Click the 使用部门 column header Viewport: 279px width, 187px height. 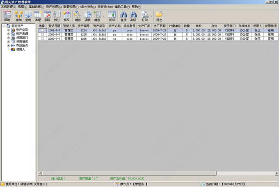[x=229, y=26]
